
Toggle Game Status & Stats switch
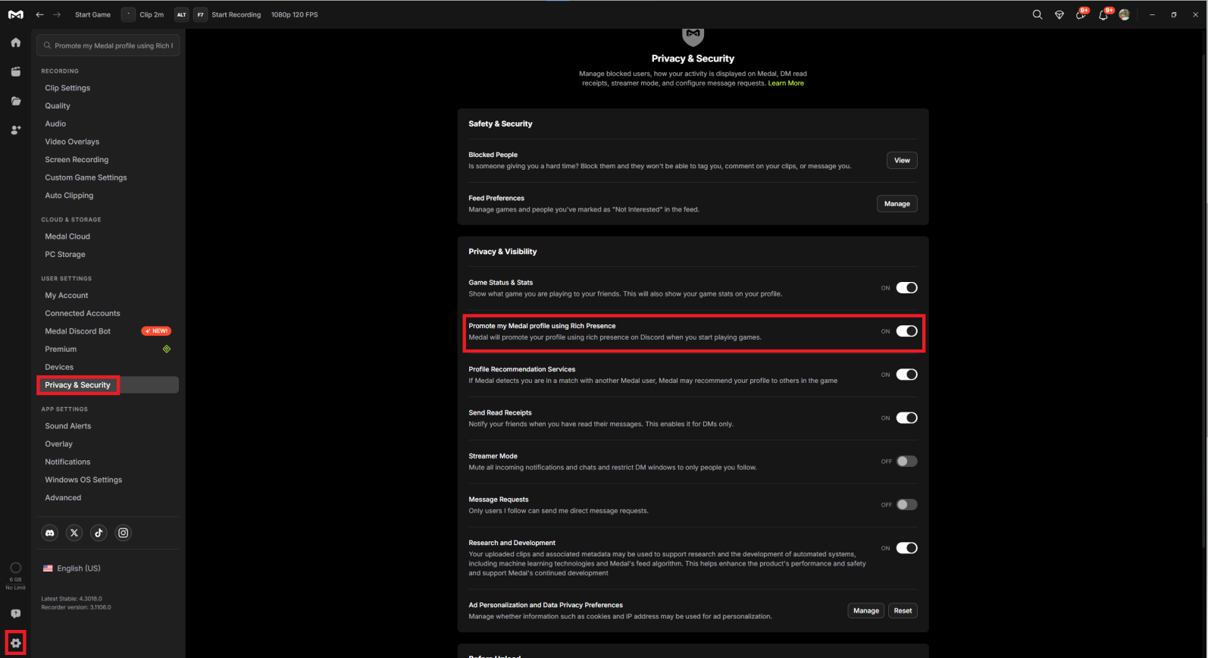coord(906,287)
